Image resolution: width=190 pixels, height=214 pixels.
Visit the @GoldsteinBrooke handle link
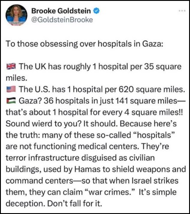click(62, 20)
